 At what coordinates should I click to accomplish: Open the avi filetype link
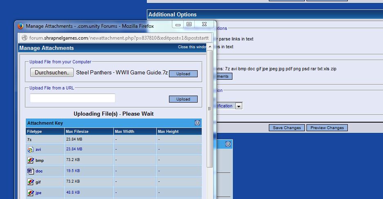point(38,150)
